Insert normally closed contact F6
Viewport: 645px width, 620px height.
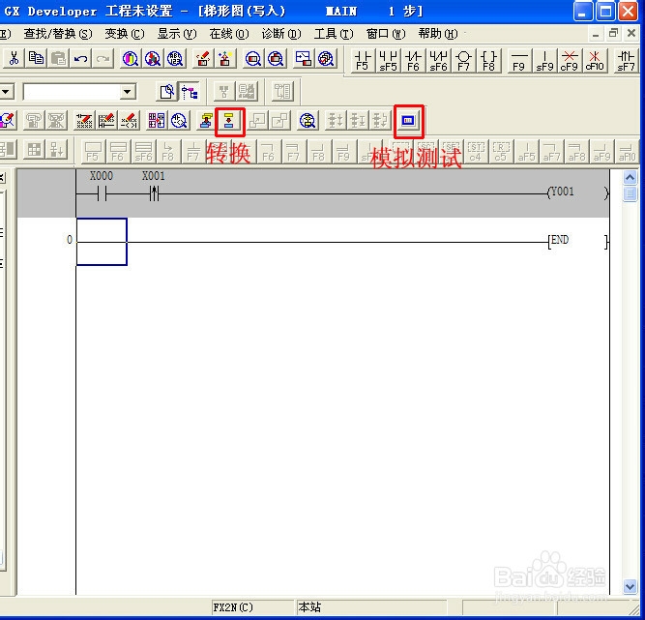coord(413,61)
